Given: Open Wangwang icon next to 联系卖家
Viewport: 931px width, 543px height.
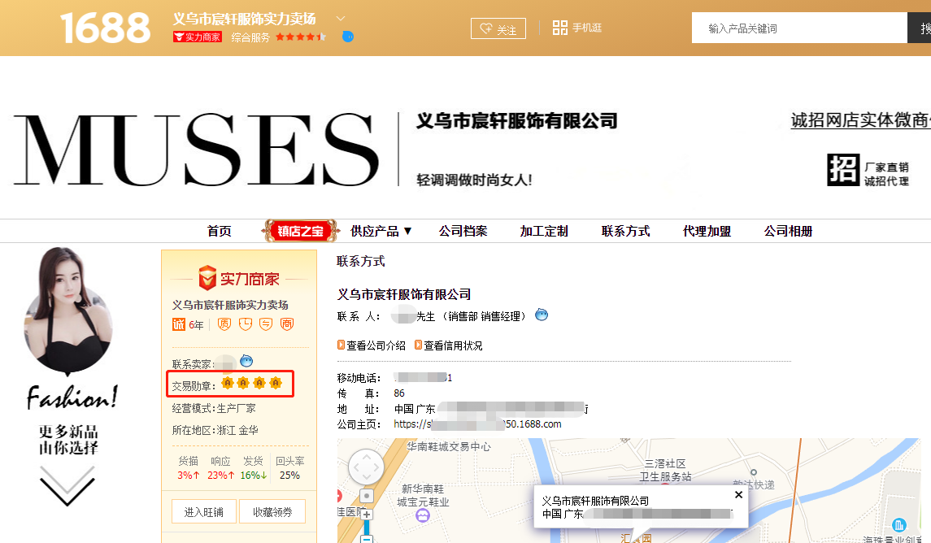Looking at the screenshot, I should click(x=246, y=361).
